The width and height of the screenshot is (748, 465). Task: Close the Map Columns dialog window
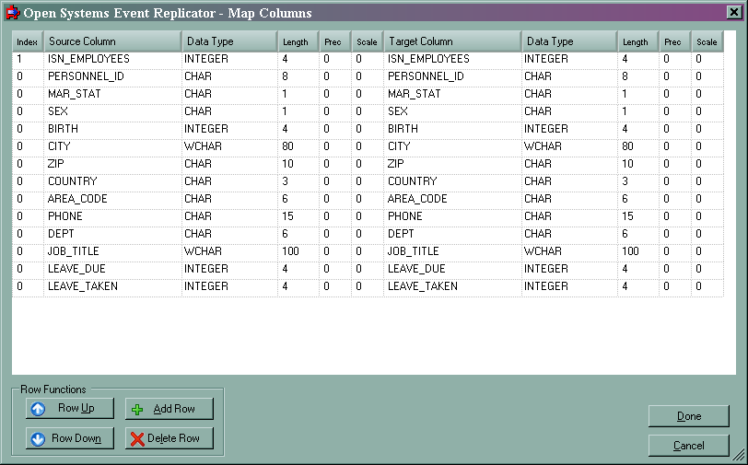[x=734, y=12]
